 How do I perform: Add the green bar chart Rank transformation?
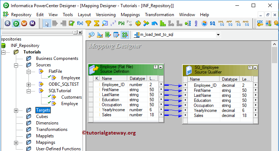[163, 23]
